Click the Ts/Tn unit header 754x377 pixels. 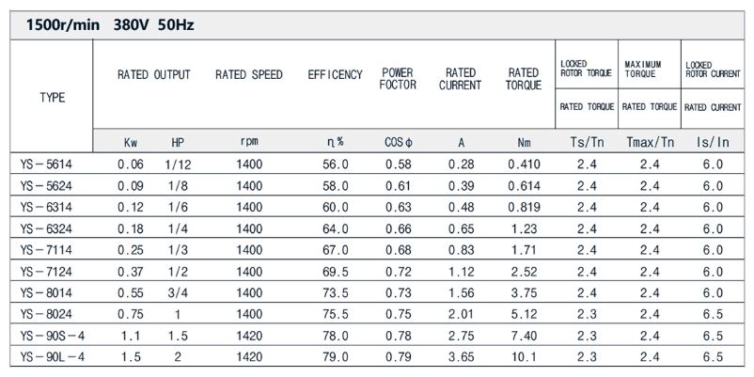point(587,142)
